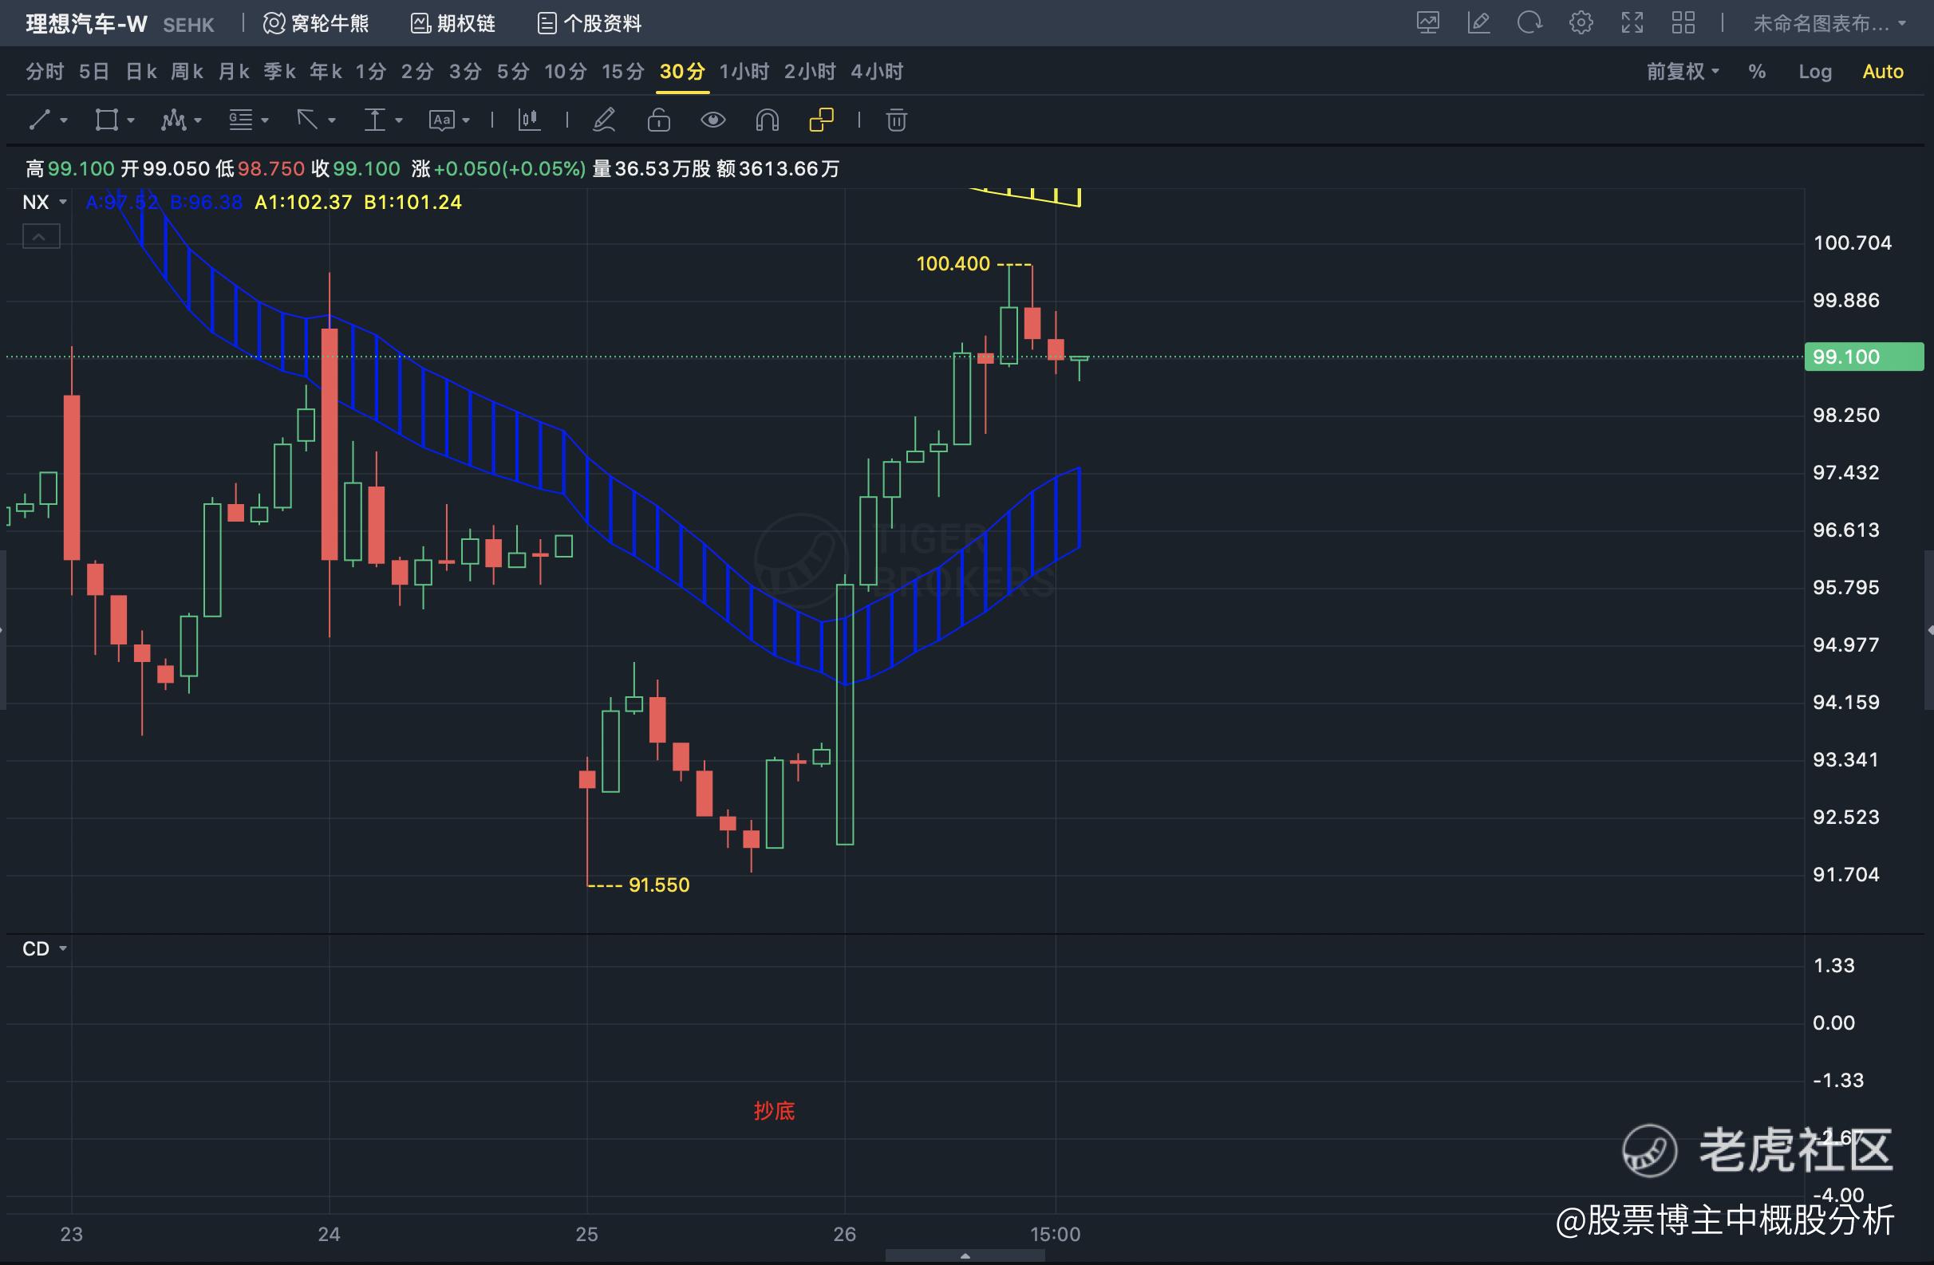Open the candlestick chart style icon
This screenshot has height=1265, width=1934.
529,120
